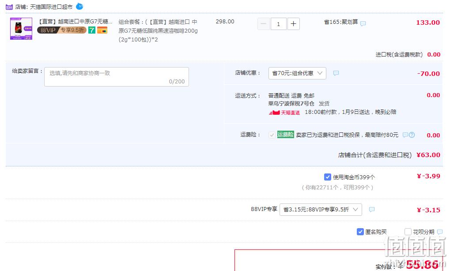Click the Taojinbi deduction ¥-3.99
This screenshot has height=271, width=450.
tap(428, 176)
